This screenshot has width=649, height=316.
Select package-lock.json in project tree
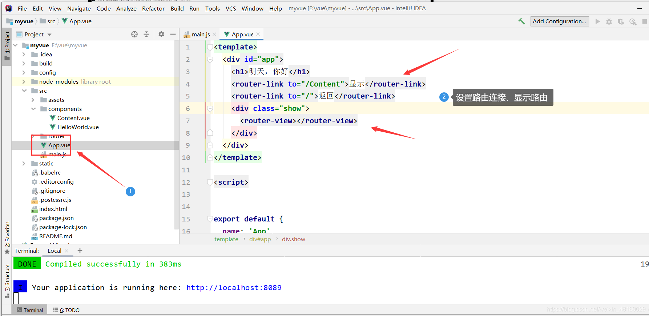(x=63, y=227)
